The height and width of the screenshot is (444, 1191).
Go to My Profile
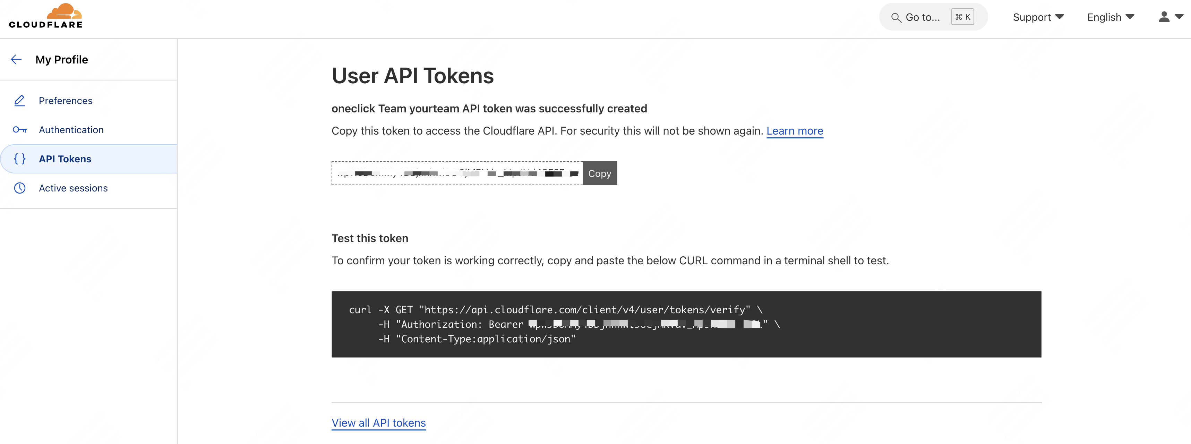(x=61, y=59)
